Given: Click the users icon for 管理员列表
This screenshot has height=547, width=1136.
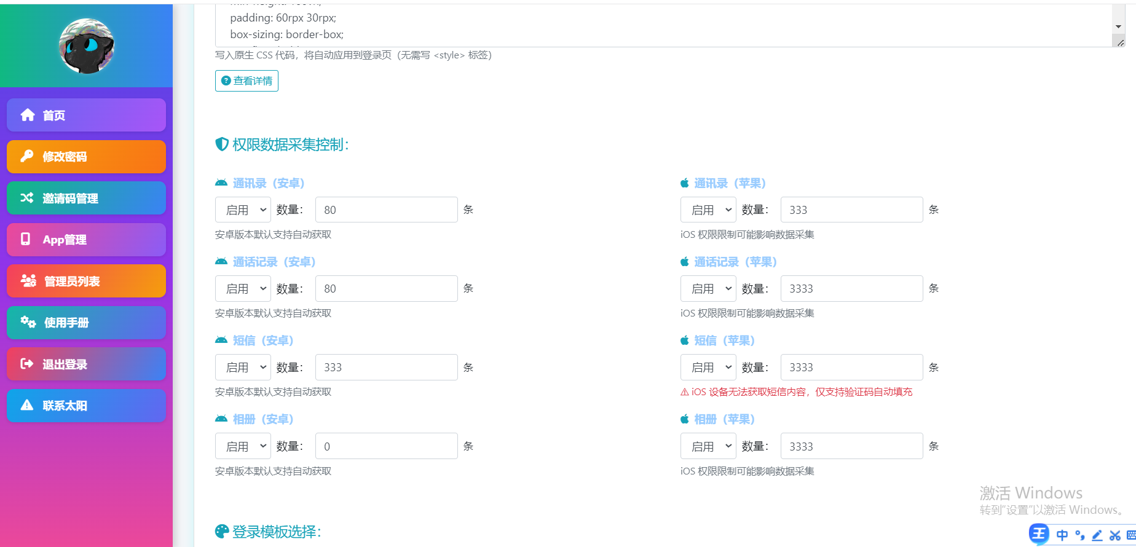Looking at the screenshot, I should pos(28,281).
